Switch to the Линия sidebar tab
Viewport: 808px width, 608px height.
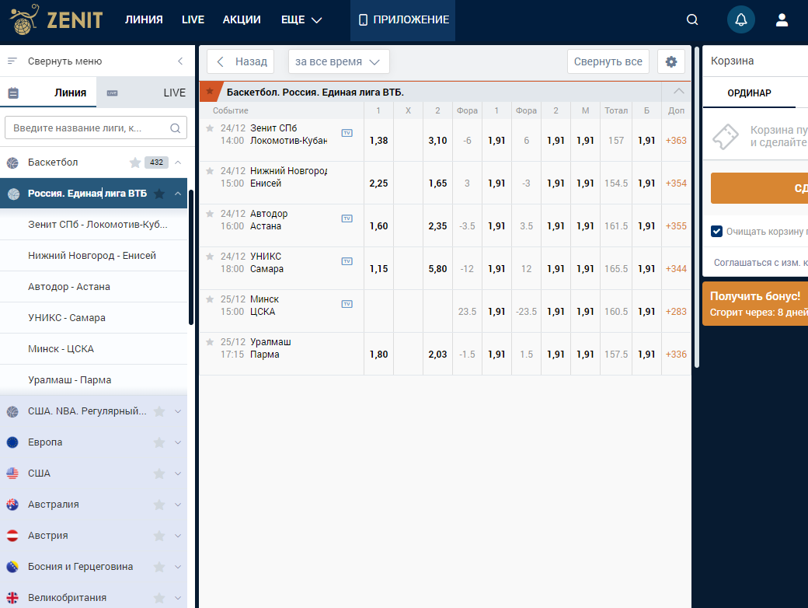[x=48, y=93]
